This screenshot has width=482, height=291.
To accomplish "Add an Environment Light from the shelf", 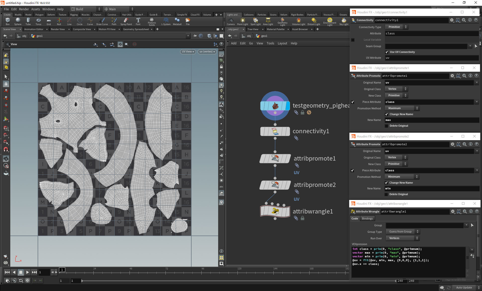I will coord(330,22).
